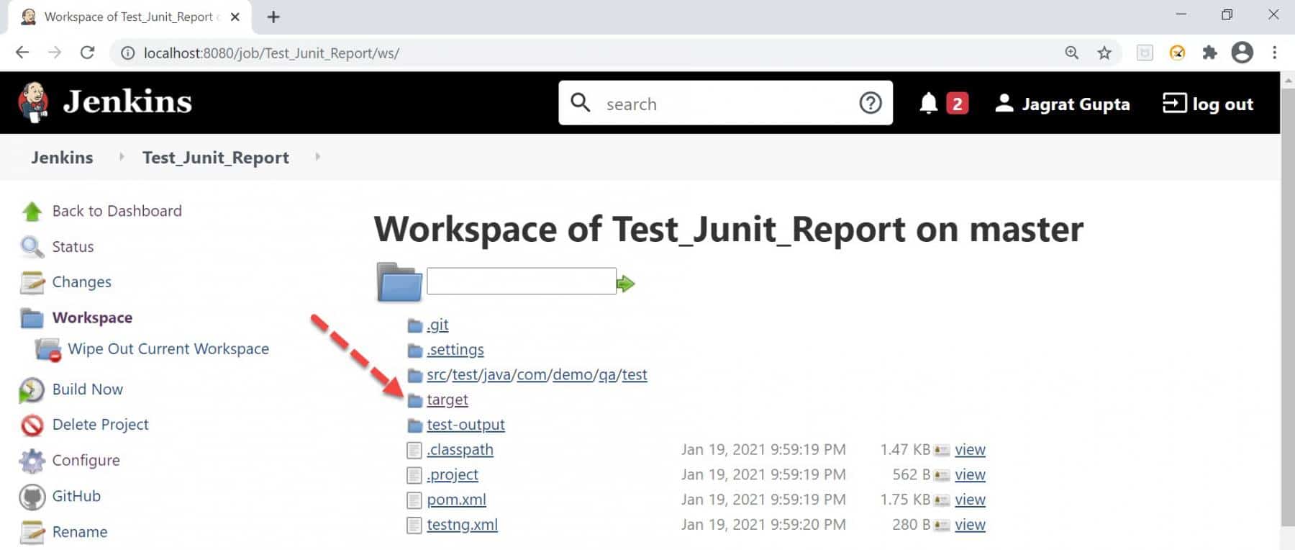Viewport: 1295px width, 550px height.
Task: Click the Delete Project red icon
Action: [32, 425]
